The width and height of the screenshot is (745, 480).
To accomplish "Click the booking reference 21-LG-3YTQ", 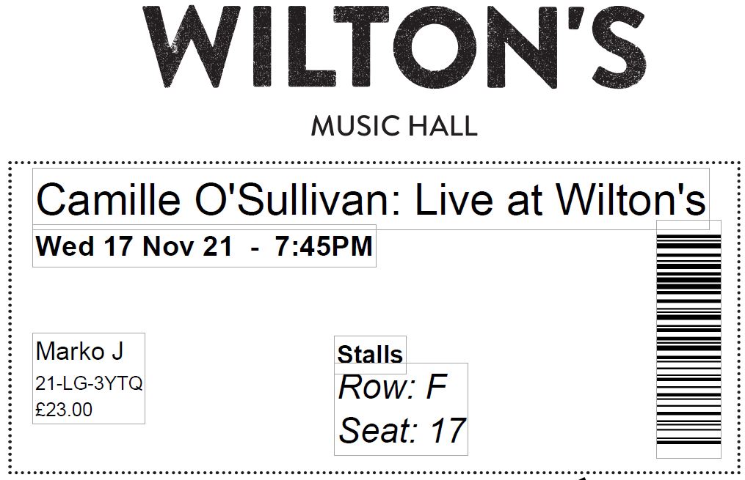I will [x=89, y=383].
